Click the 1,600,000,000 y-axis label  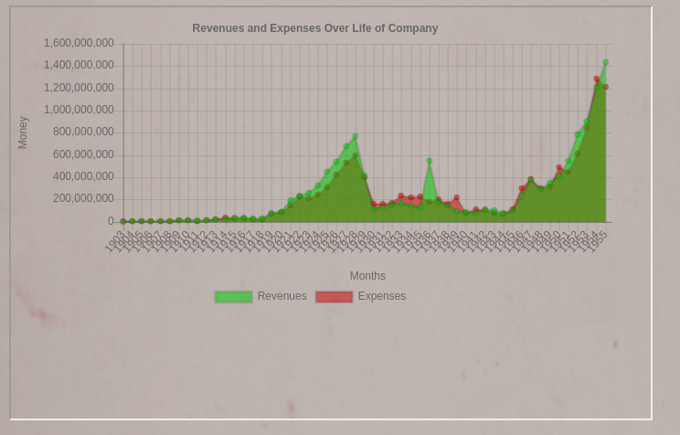[x=79, y=43]
